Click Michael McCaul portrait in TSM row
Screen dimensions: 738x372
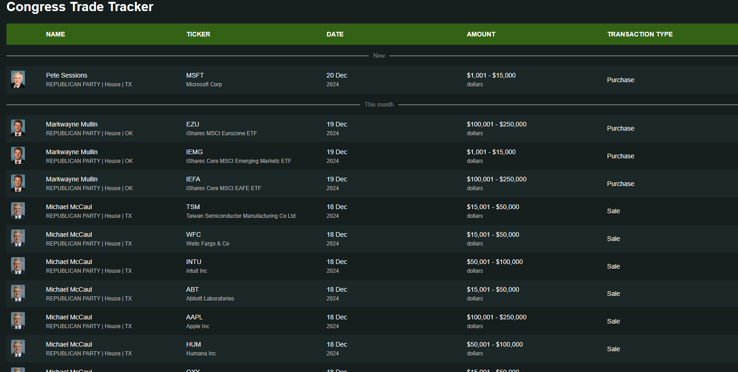(x=18, y=211)
